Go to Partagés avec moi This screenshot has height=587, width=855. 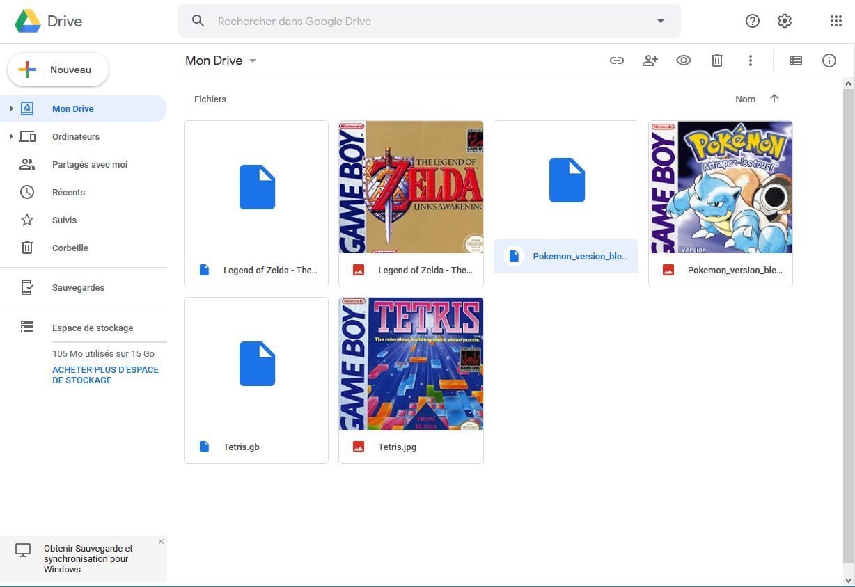(x=89, y=164)
